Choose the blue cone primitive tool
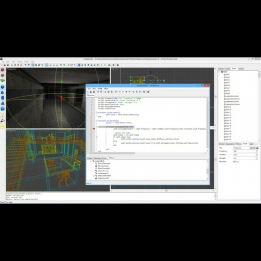 pyautogui.click(x=3, y=103)
